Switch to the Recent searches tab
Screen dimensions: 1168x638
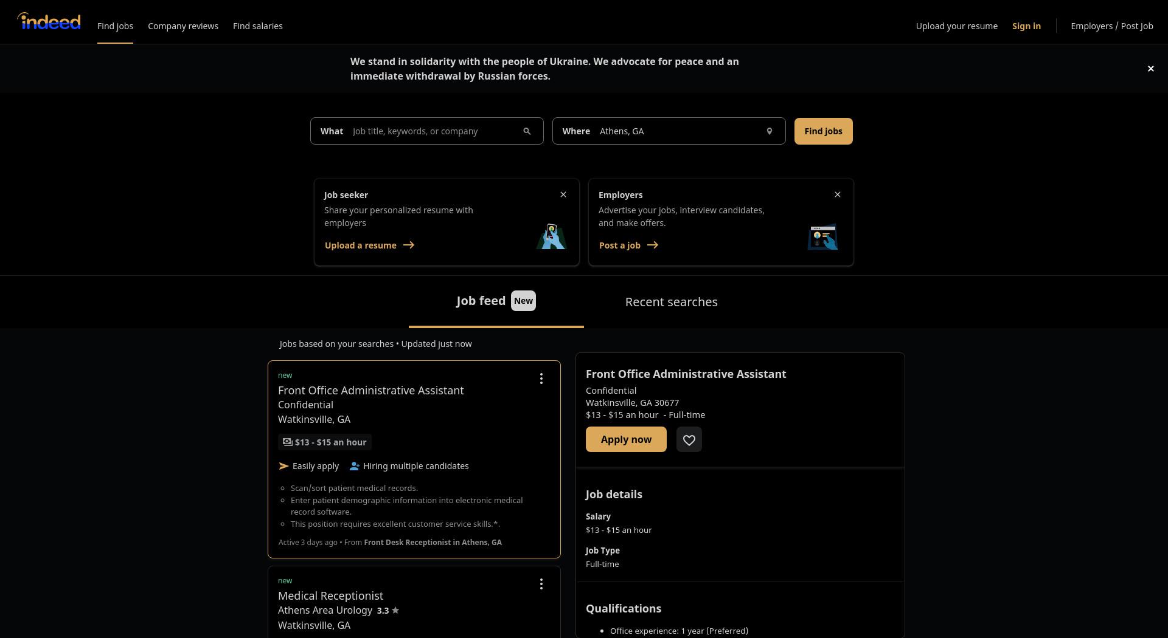(x=671, y=302)
